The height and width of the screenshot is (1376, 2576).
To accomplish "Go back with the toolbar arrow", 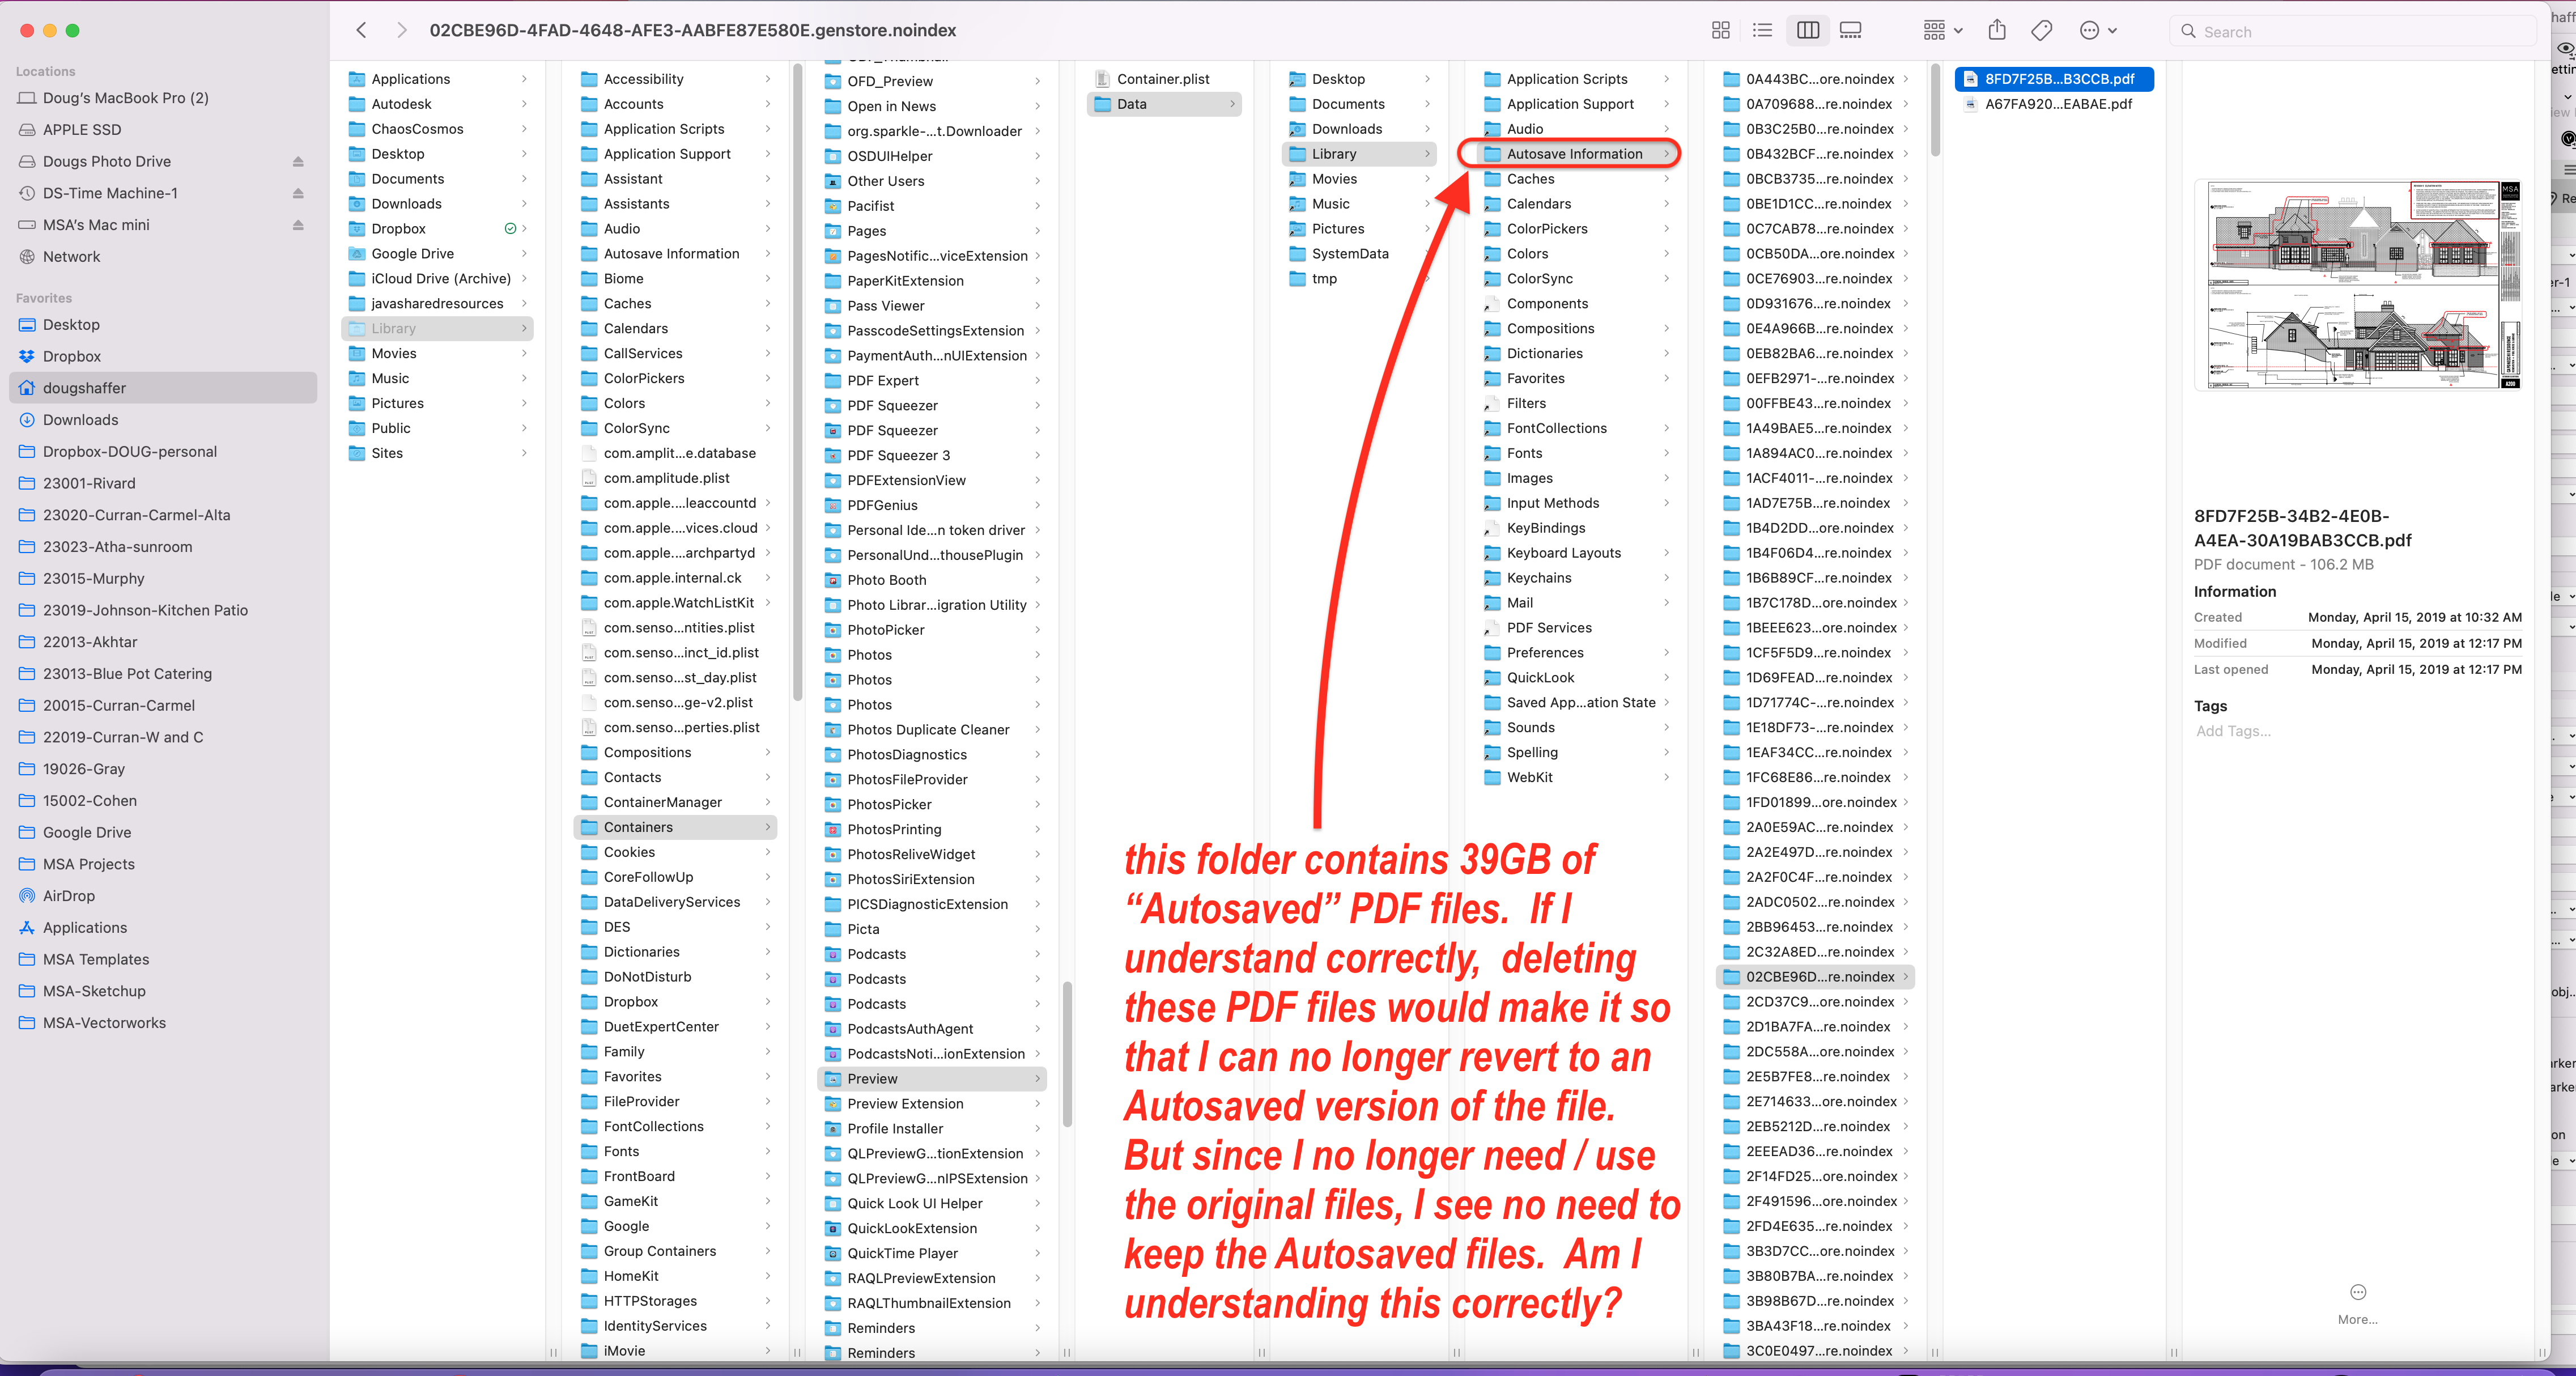I will (x=361, y=31).
